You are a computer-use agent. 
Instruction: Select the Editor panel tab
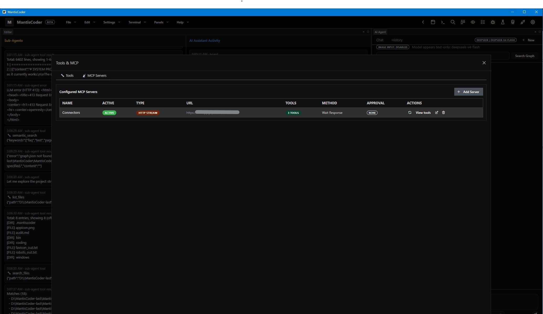[8, 32]
